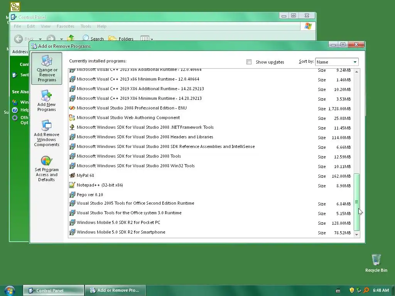
Task: Click the Web Authoring Component icon
Action: [x=72, y=118]
